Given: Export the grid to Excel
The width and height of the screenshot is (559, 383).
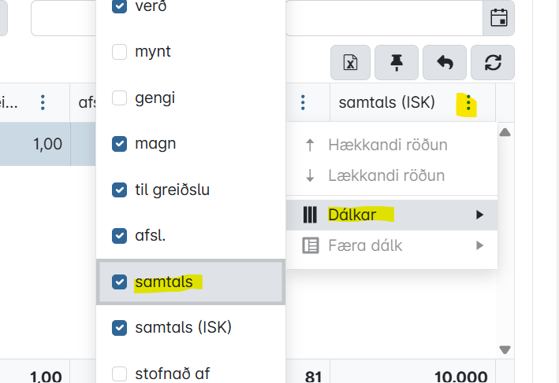Looking at the screenshot, I should click(350, 63).
